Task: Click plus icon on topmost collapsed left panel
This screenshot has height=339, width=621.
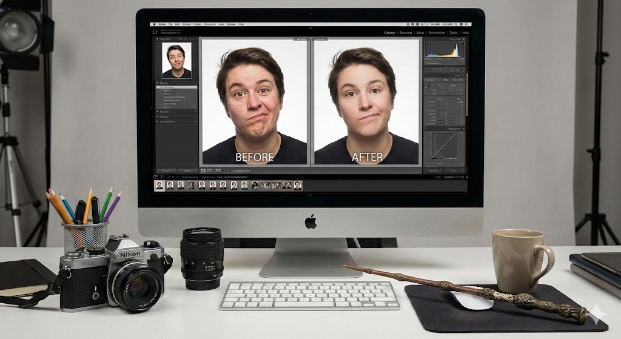Action: coord(195,112)
